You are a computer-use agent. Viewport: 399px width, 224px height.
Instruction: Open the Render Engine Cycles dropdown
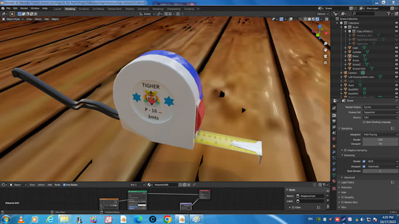[380, 107]
